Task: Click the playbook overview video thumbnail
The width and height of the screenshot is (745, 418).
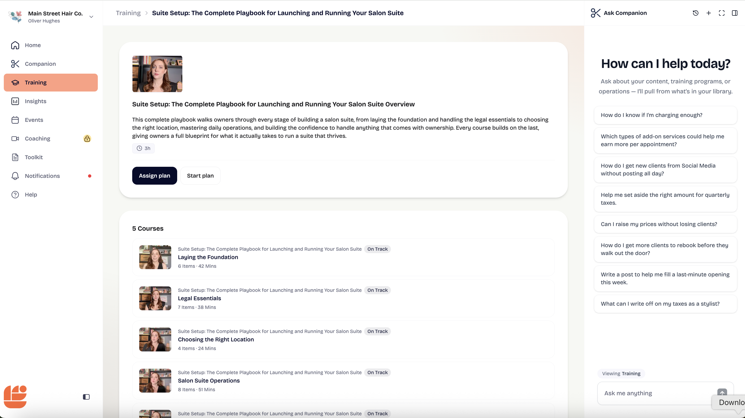Action: click(x=157, y=74)
